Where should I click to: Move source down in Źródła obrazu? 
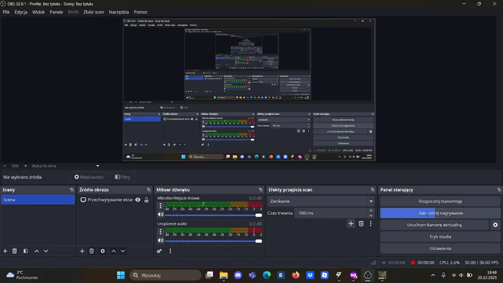pos(123,251)
